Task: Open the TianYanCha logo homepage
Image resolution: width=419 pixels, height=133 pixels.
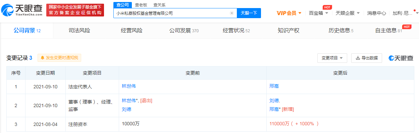Action: [22, 10]
